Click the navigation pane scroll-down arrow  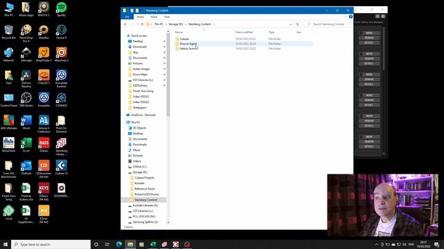tap(168, 223)
